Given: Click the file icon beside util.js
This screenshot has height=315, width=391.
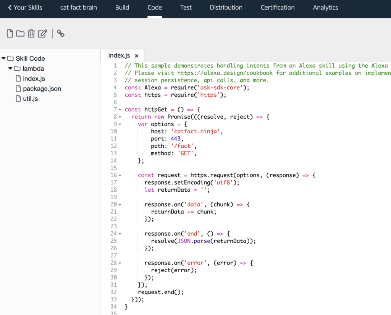Looking at the screenshot, I should (18, 99).
